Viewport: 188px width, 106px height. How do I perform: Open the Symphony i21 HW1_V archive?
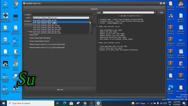171,42
